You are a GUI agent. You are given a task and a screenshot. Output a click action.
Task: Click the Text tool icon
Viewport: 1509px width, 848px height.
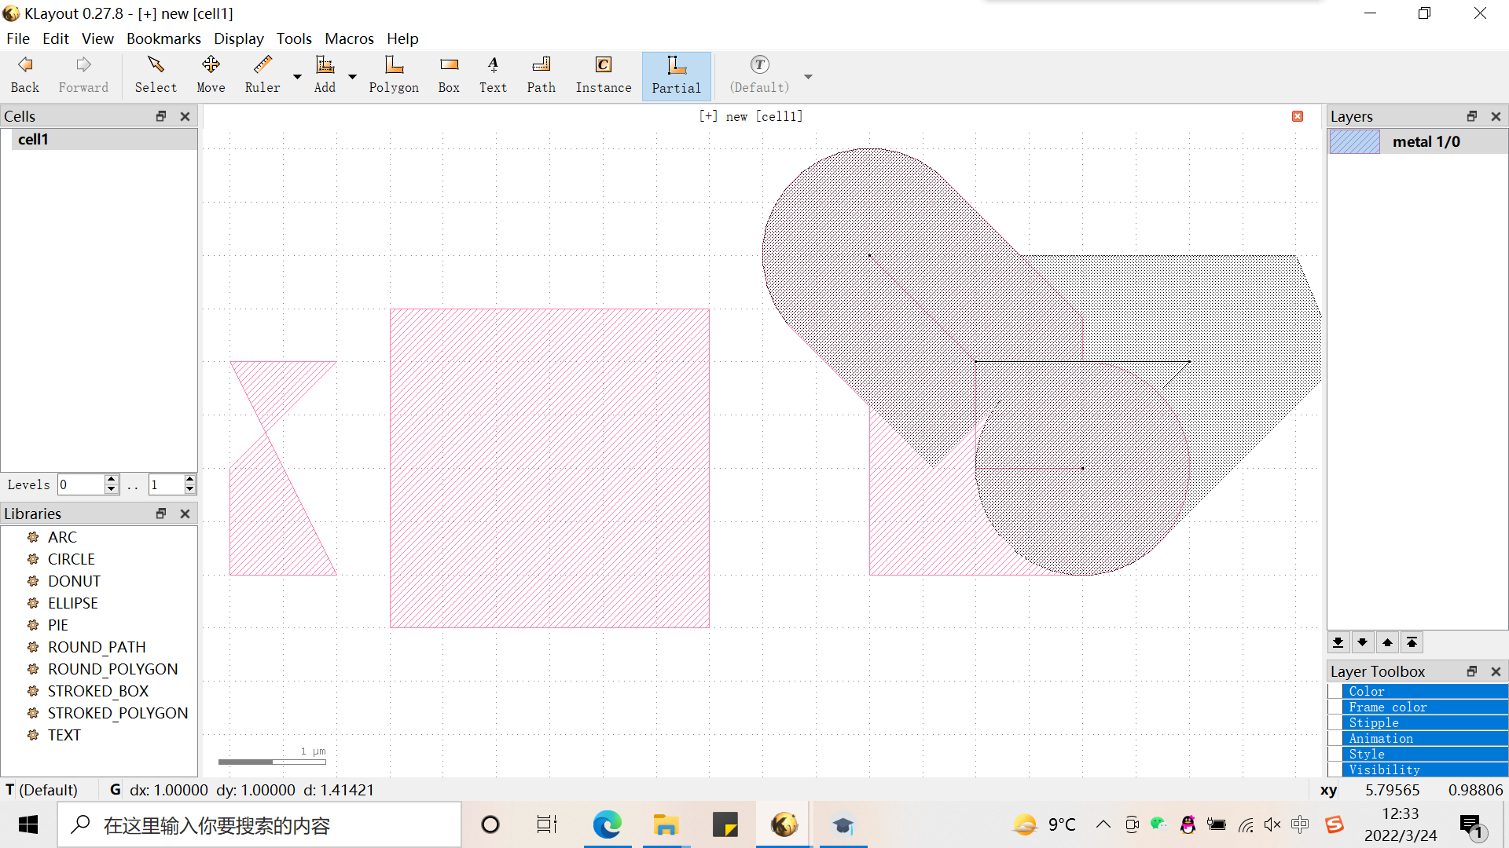(x=493, y=75)
